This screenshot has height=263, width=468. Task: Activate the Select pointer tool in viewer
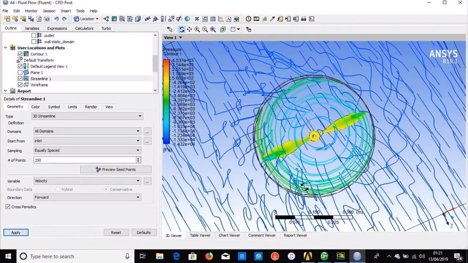pyautogui.click(x=170, y=30)
